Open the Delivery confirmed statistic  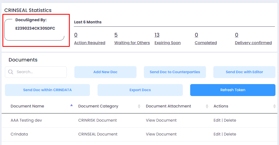click(x=253, y=43)
